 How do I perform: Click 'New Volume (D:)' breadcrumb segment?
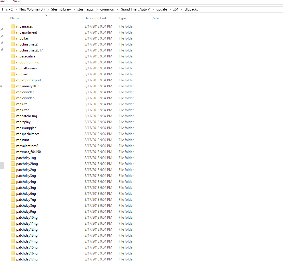(x=32, y=9)
